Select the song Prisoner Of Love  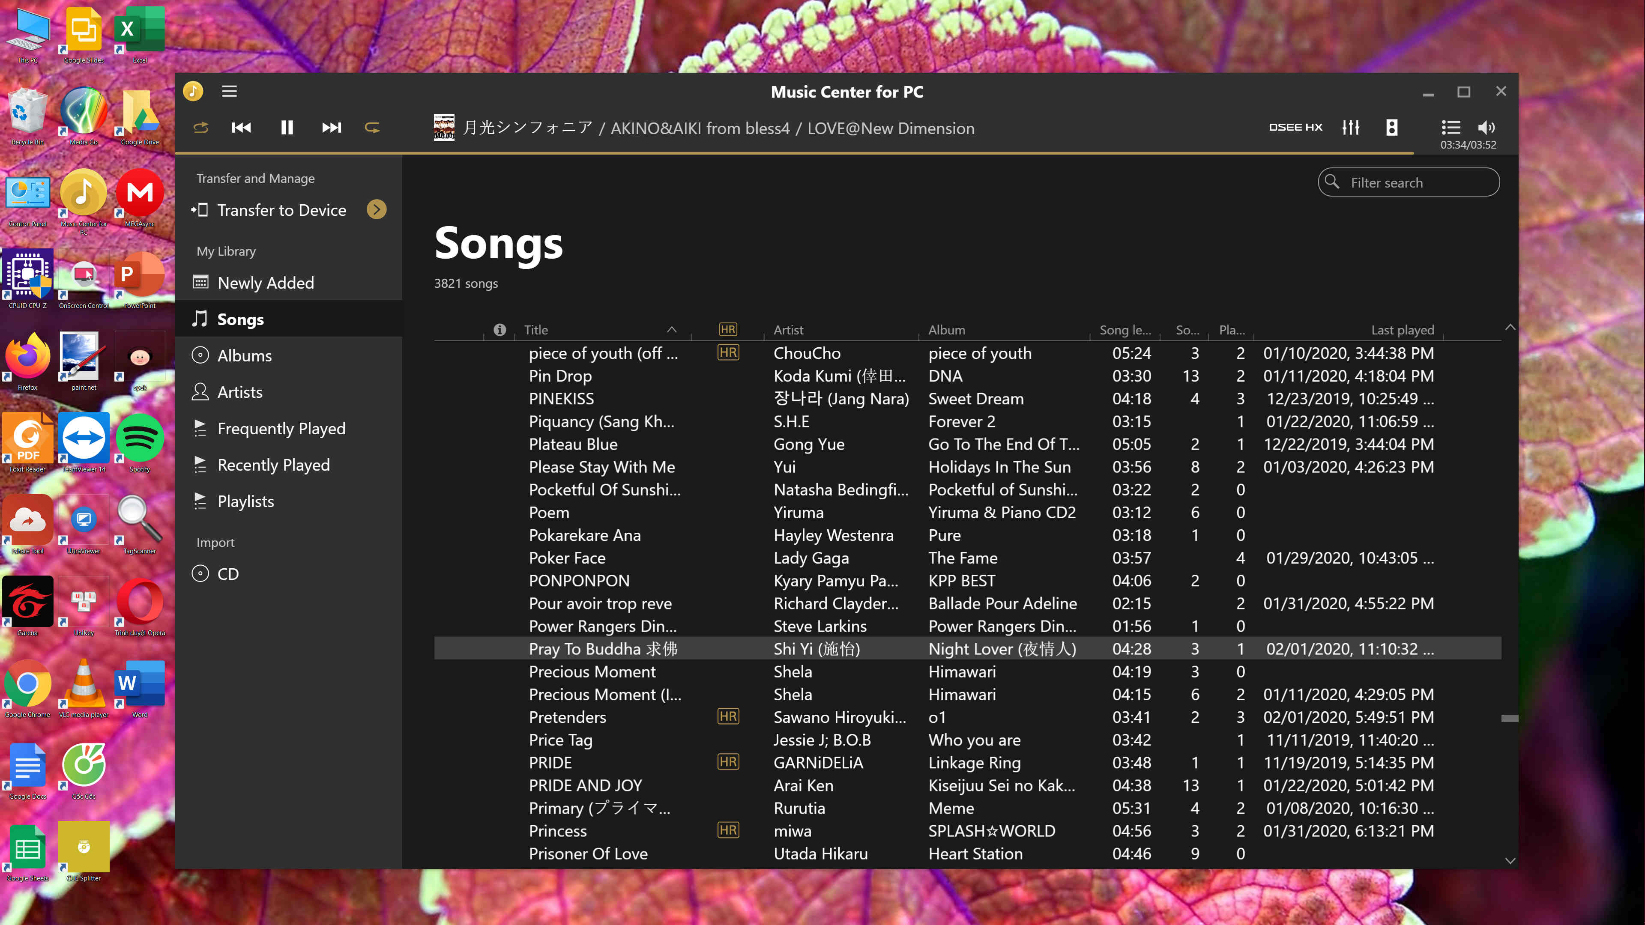[x=967, y=853]
